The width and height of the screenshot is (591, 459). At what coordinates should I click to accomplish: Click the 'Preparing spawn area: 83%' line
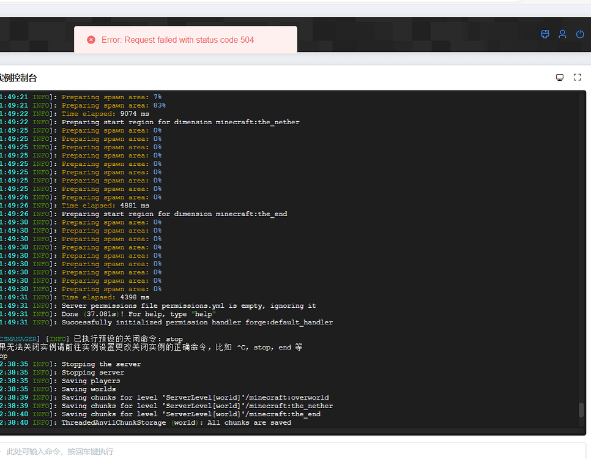coord(113,105)
